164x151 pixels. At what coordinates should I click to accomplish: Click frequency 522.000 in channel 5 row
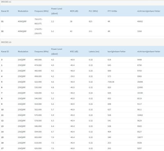point(38,82)
